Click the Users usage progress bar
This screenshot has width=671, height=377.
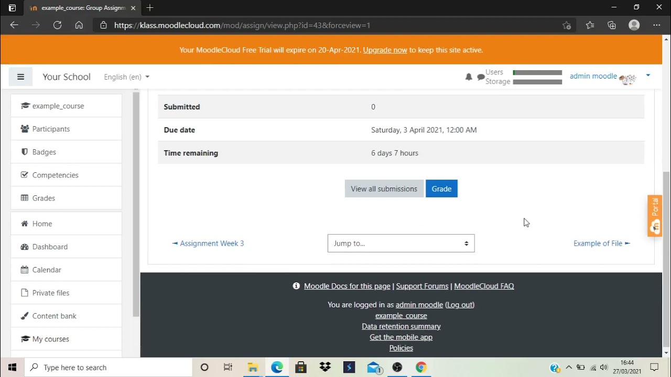pyautogui.click(x=537, y=73)
